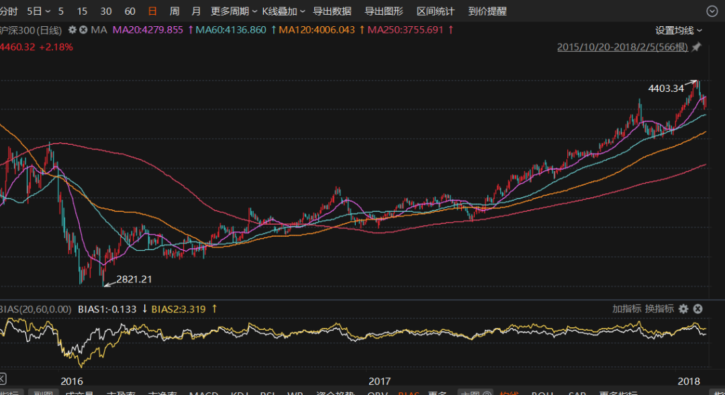This screenshot has height=395, width=725.
Task: Open BIAS indicator settings gear
Action: pos(683,308)
